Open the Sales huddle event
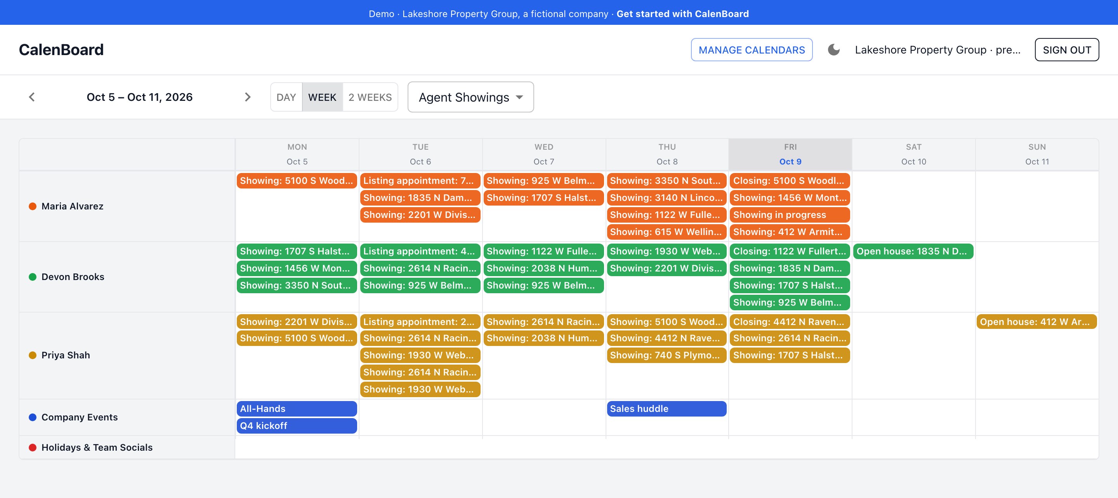This screenshot has width=1118, height=498. point(667,409)
